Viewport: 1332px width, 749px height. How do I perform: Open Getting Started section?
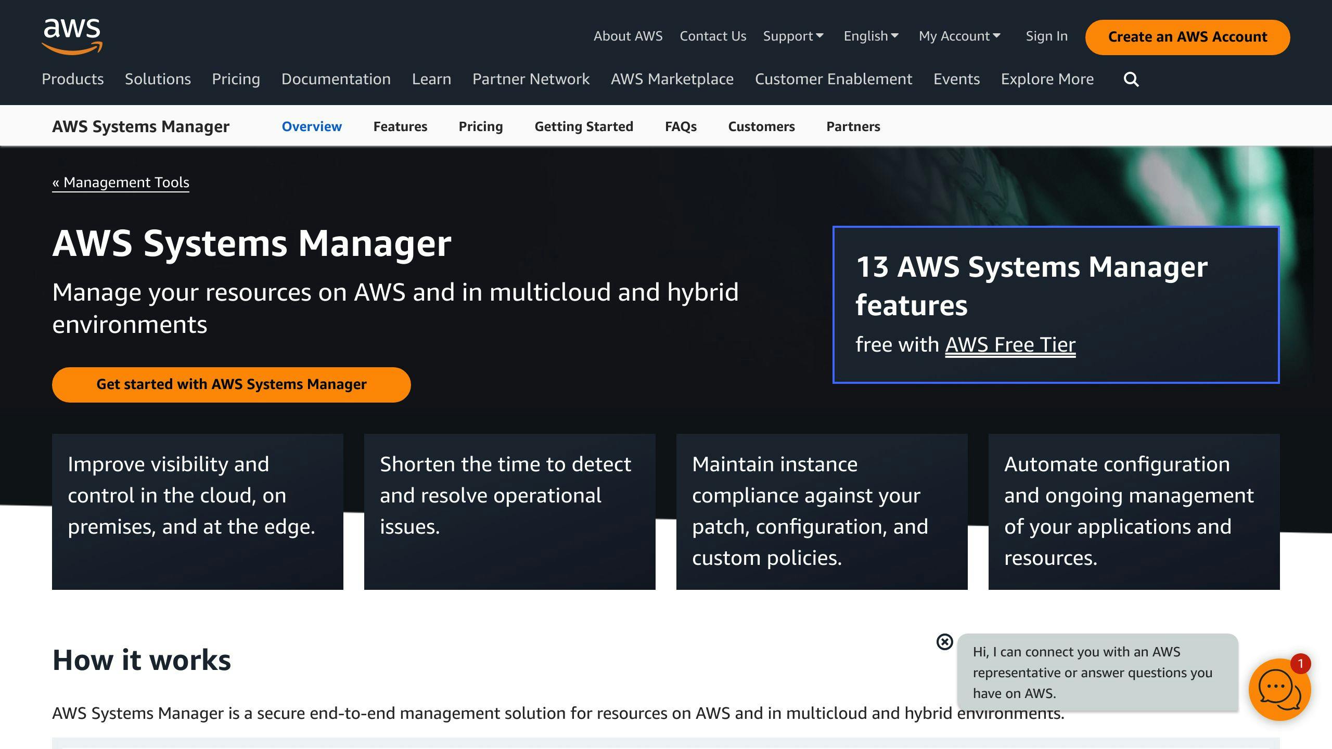584,126
